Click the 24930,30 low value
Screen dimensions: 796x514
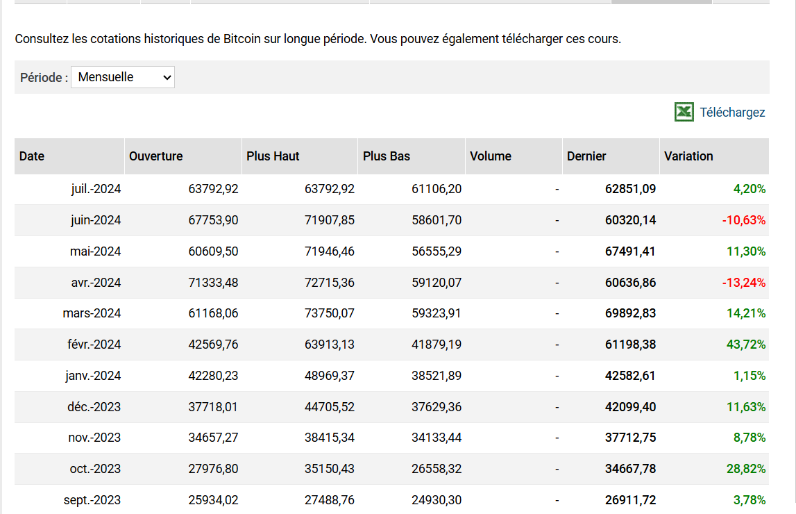click(x=437, y=500)
